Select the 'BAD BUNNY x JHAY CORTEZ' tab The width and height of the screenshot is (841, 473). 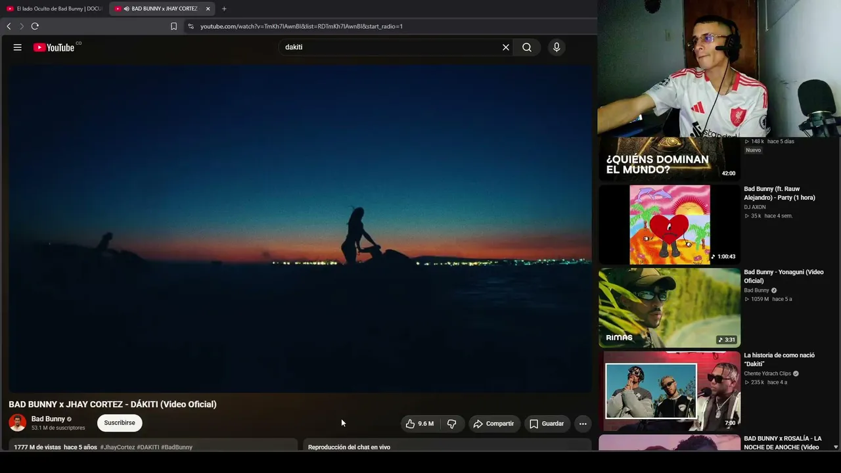pyautogui.click(x=162, y=9)
